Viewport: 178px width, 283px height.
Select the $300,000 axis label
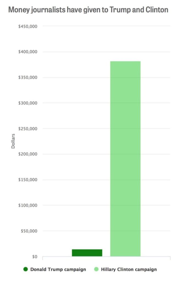tap(28, 103)
